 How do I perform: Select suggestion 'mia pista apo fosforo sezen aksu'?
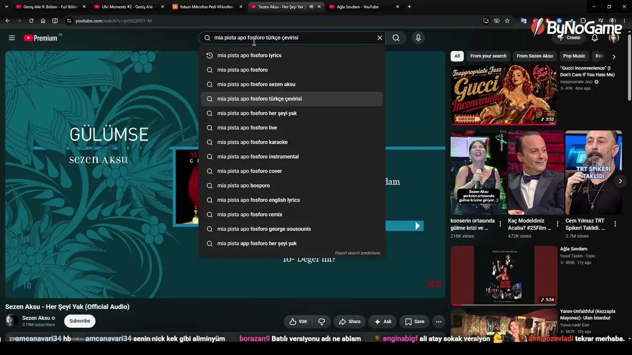(292, 84)
